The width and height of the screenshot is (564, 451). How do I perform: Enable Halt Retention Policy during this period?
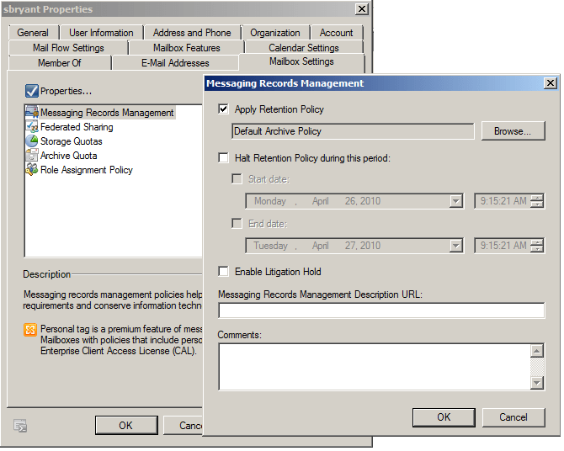point(223,157)
